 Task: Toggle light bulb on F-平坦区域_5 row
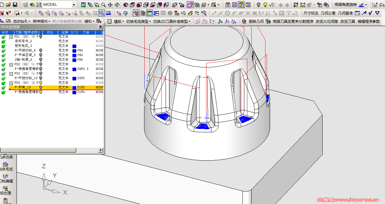41,55
